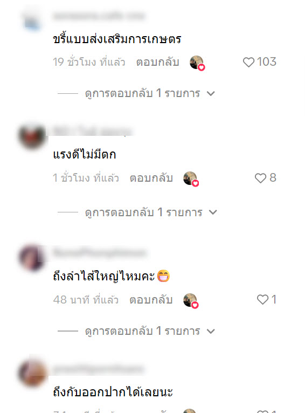This screenshot has width=305, height=413.
Task: Expand replies under ถึงลำไส้ใหญ่ไหมคะ comment
Action: pos(136,331)
